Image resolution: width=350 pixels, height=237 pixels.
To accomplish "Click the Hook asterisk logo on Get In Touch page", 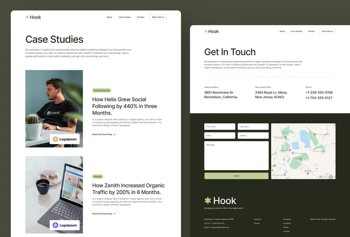I will [211, 31].
